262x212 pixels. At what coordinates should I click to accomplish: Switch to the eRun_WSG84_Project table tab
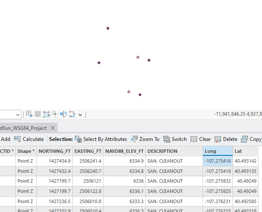pos(24,128)
